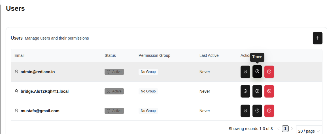This screenshot has width=327, height=134.
Task: Deactivate admin@rediacc.io with red block icon
Action: (x=269, y=72)
